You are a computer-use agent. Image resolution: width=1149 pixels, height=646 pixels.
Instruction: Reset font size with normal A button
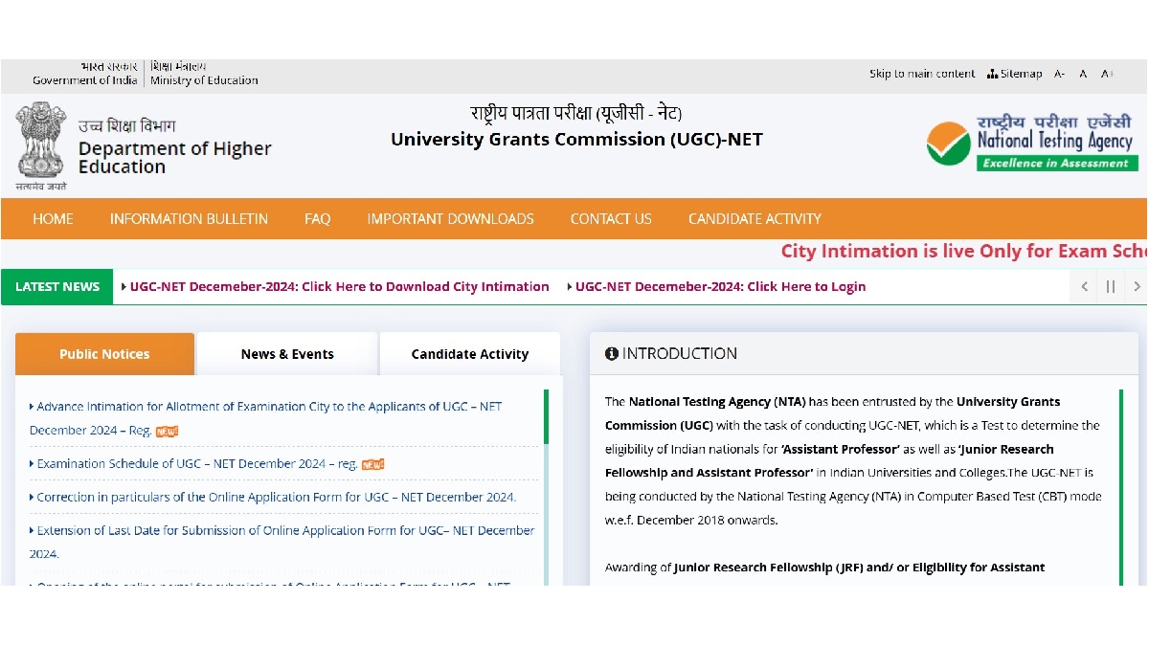(x=1083, y=74)
